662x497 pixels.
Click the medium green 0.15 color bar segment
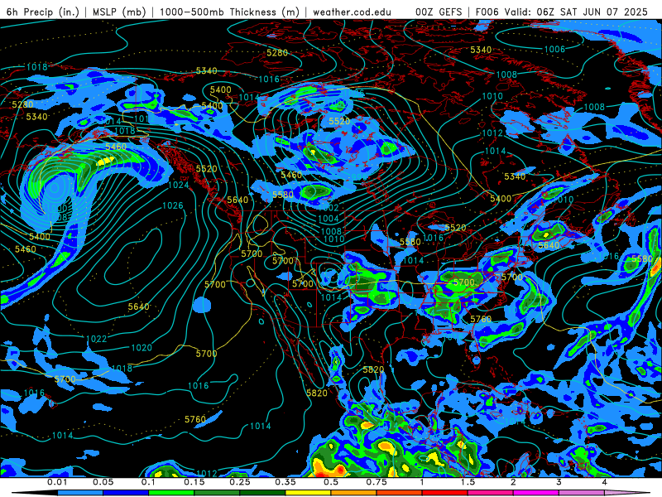coord(217,493)
